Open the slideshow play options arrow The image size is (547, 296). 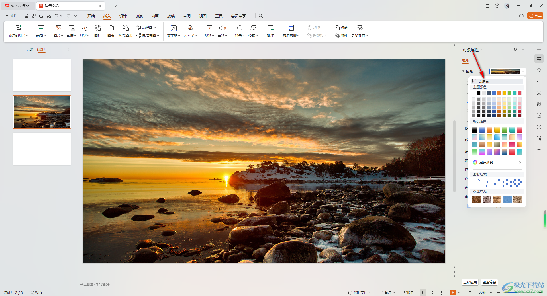click(x=459, y=293)
